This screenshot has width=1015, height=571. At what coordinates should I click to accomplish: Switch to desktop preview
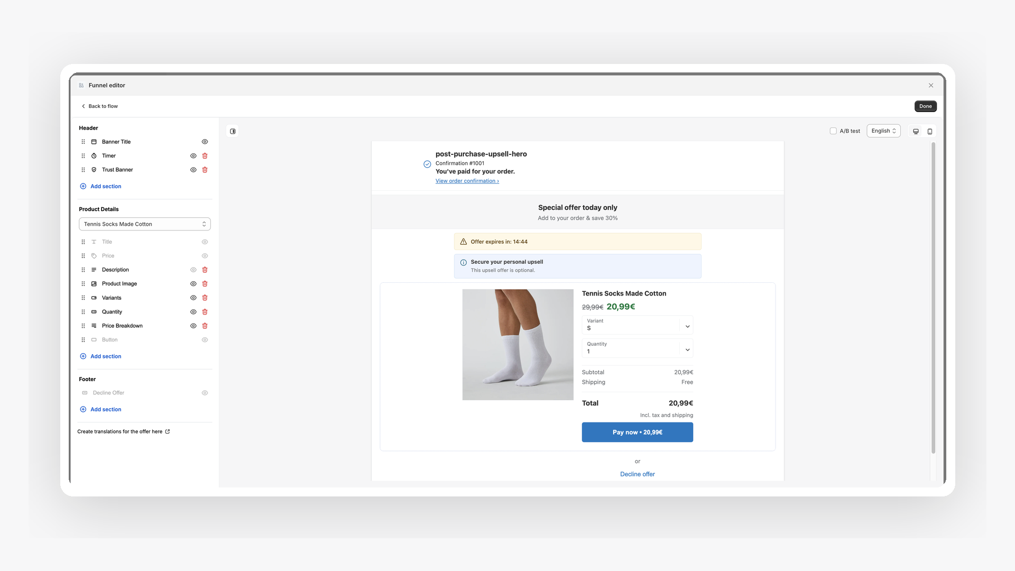pyautogui.click(x=916, y=131)
